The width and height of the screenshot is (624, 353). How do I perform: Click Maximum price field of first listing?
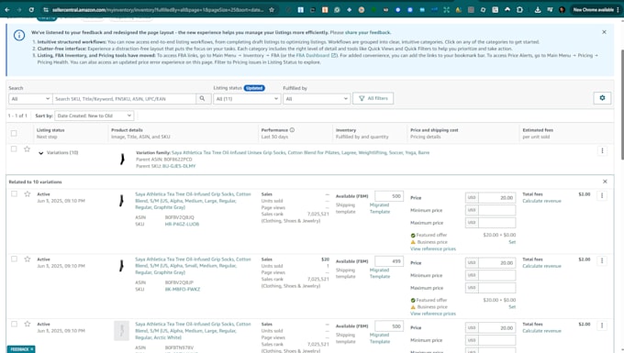coord(496,223)
